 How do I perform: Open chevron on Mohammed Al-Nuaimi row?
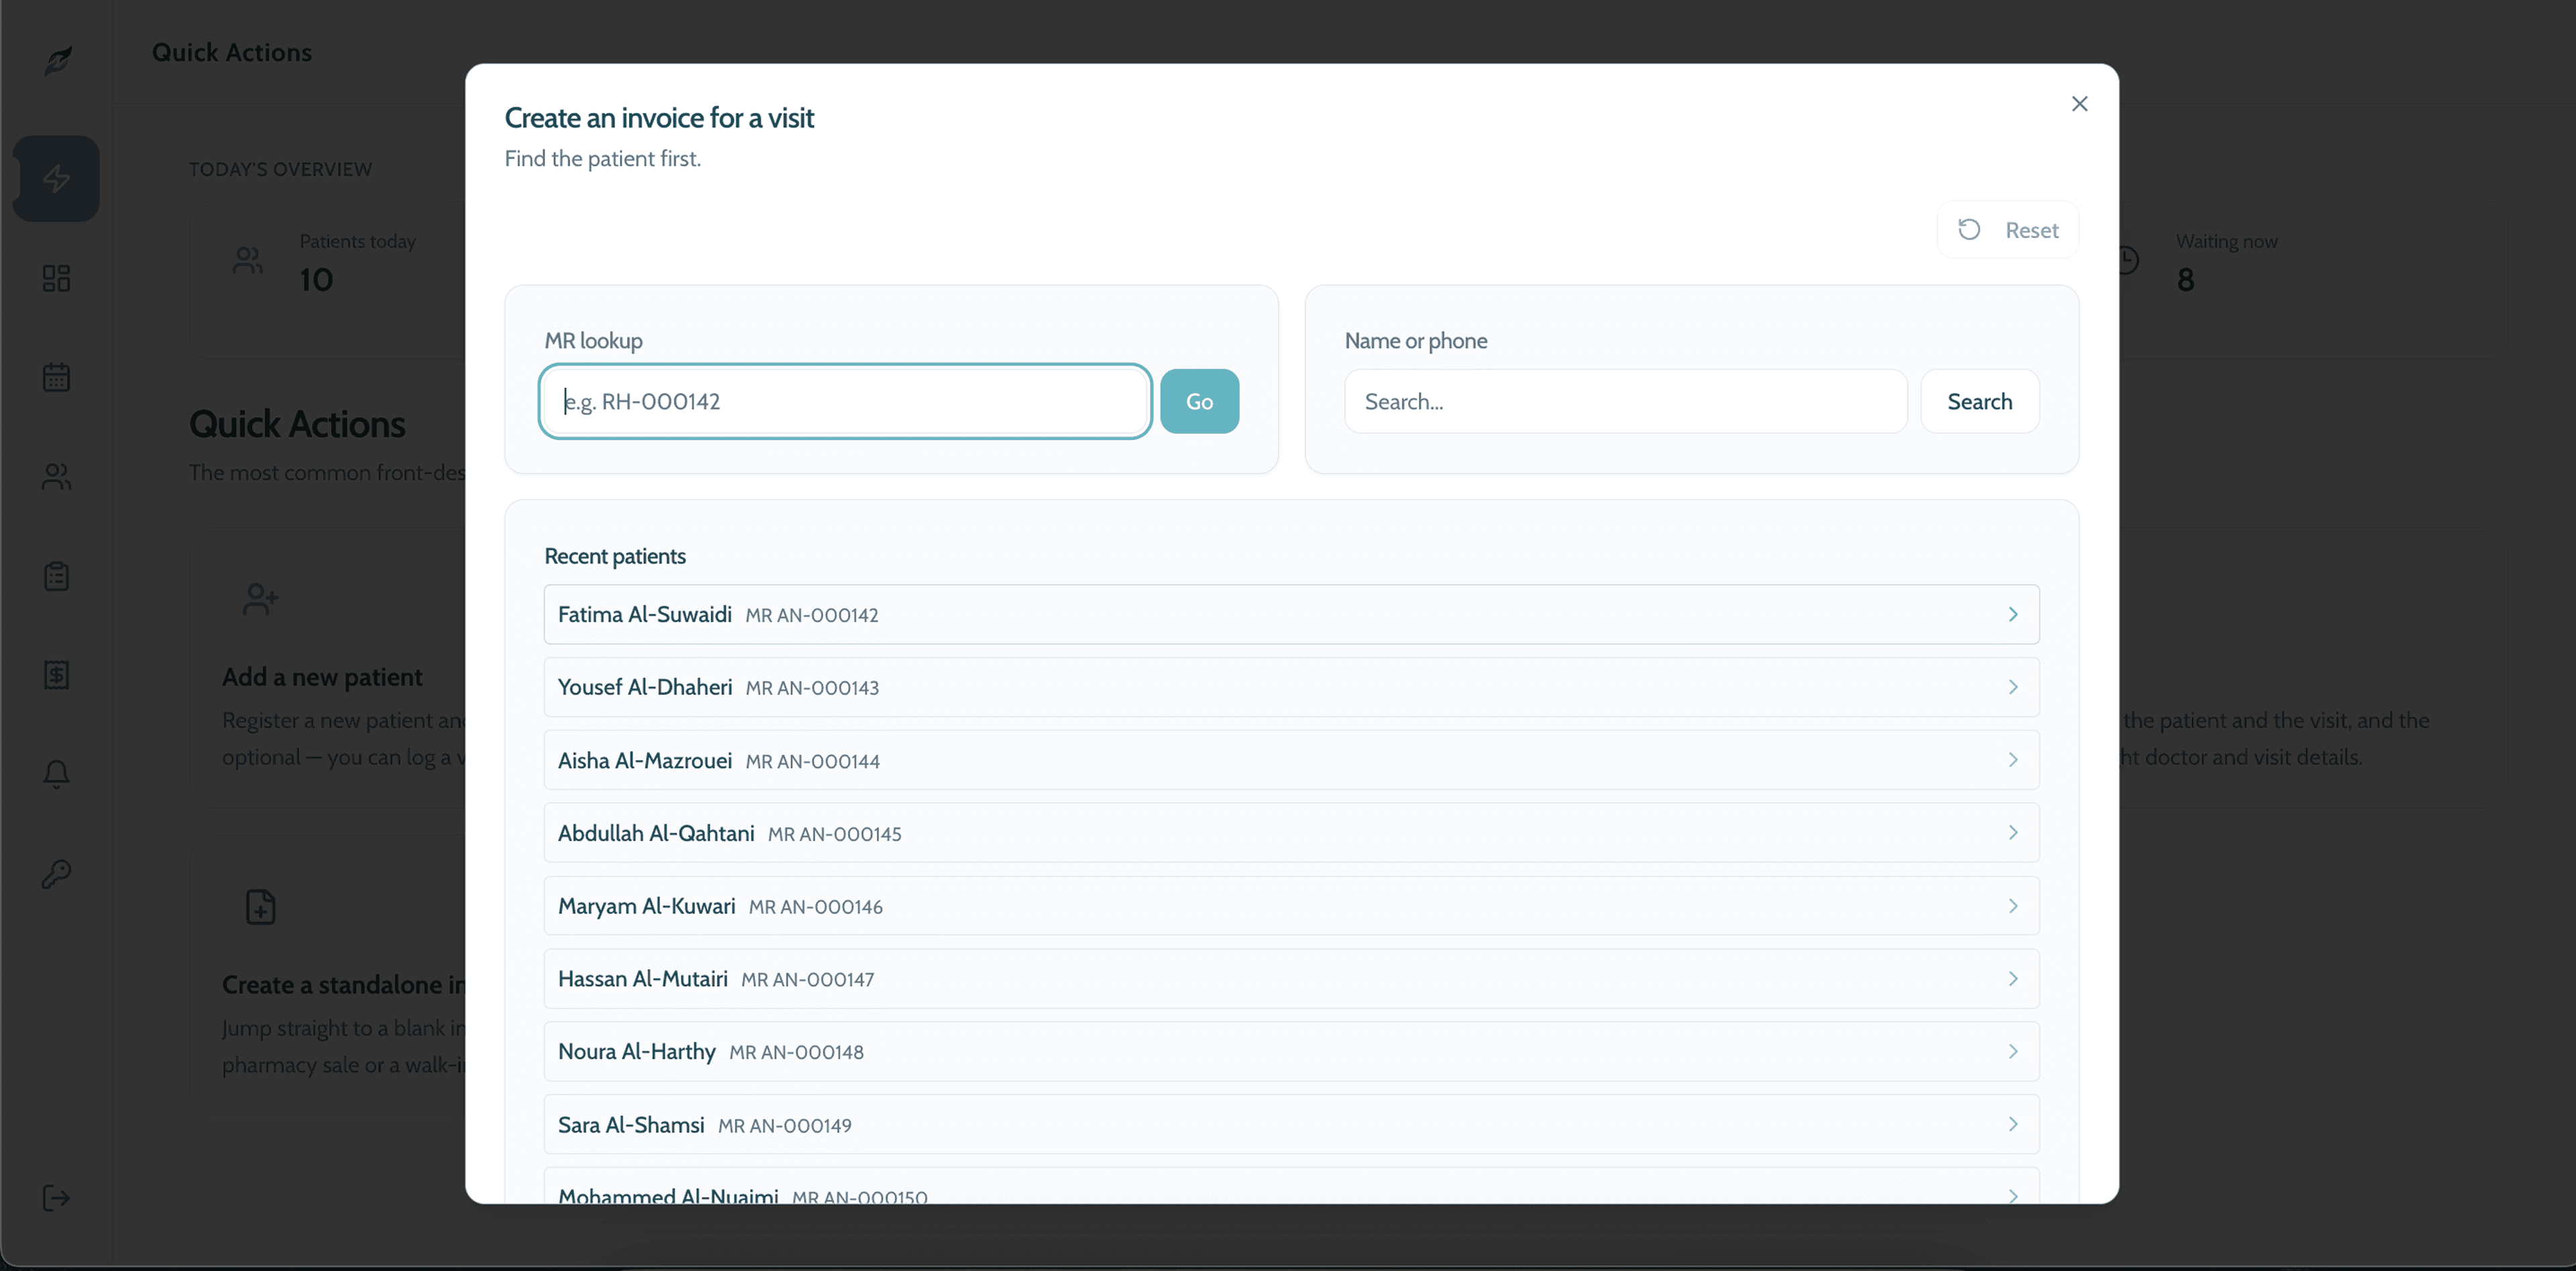click(2013, 1195)
